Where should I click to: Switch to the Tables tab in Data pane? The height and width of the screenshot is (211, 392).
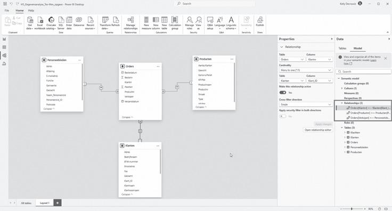(x=342, y=48)
